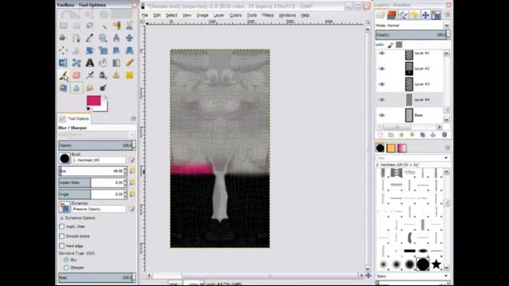Viewport: 509px width, 286px height.
Task: Switch to the Gradients tab in brushes dock
Action: coord(402,149)
